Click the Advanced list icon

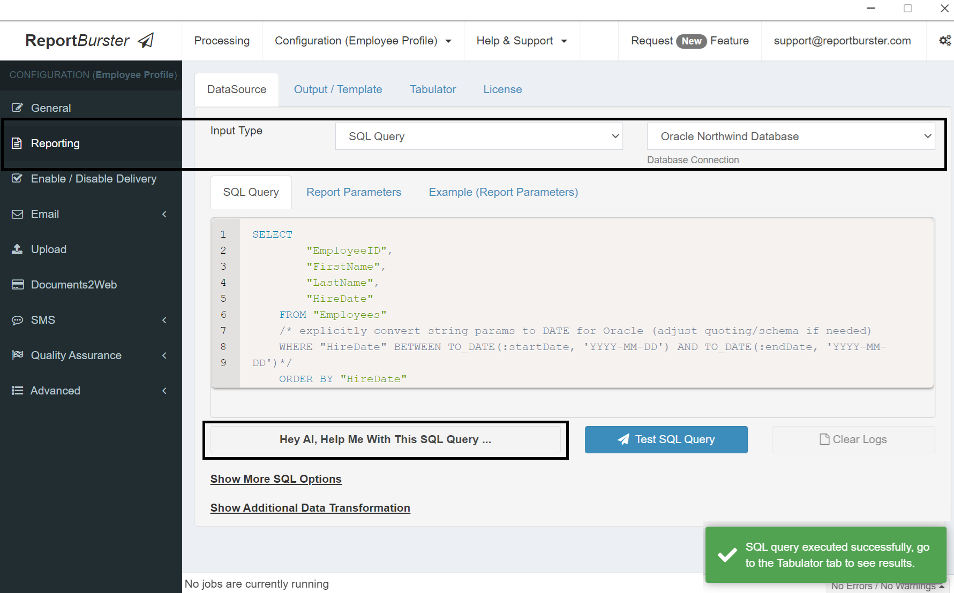coord(17,390)
